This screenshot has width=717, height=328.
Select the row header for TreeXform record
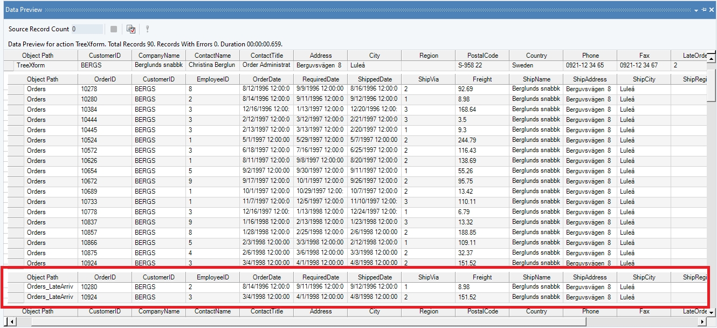click(8, 65)
